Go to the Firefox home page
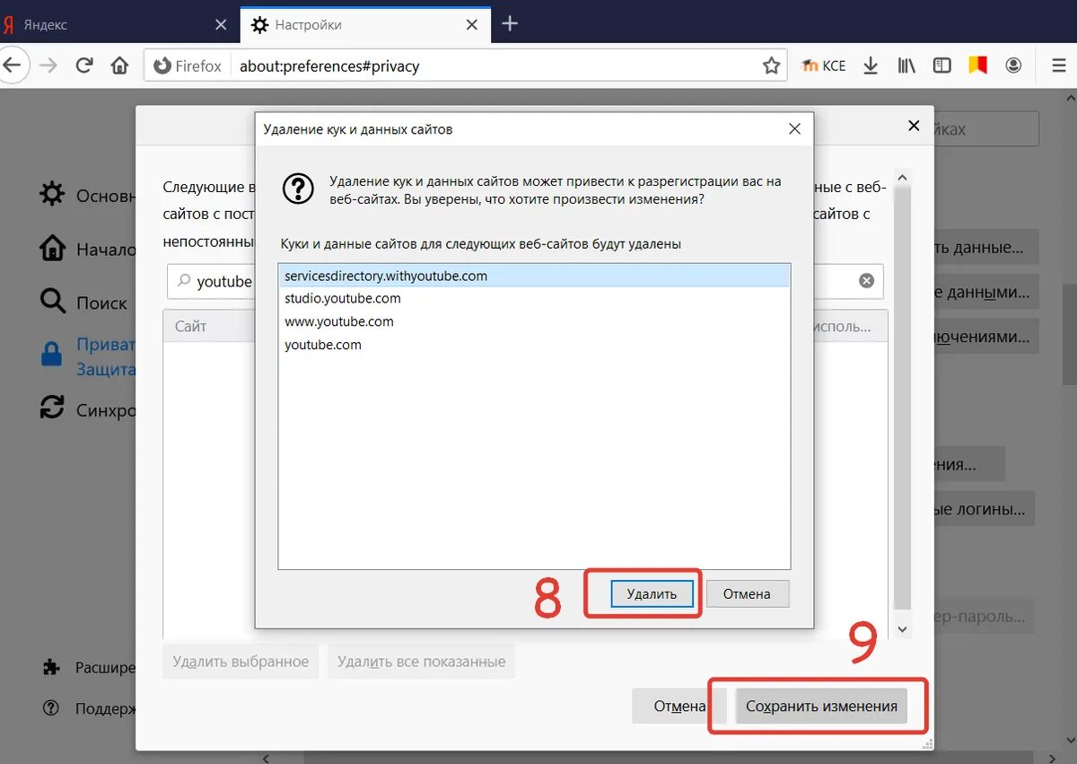1077x764 pixels. click(119, 66)
